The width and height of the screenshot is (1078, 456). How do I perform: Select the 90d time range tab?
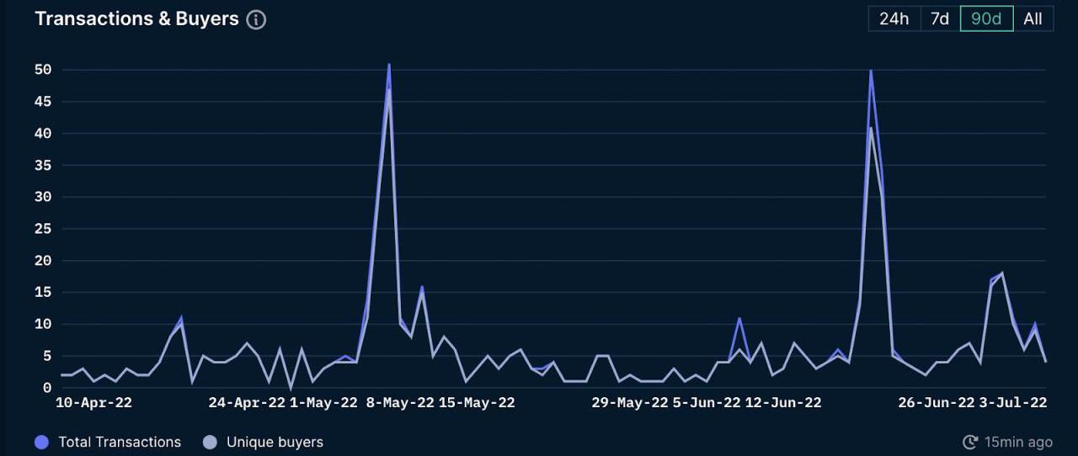(x=986, y=19)
